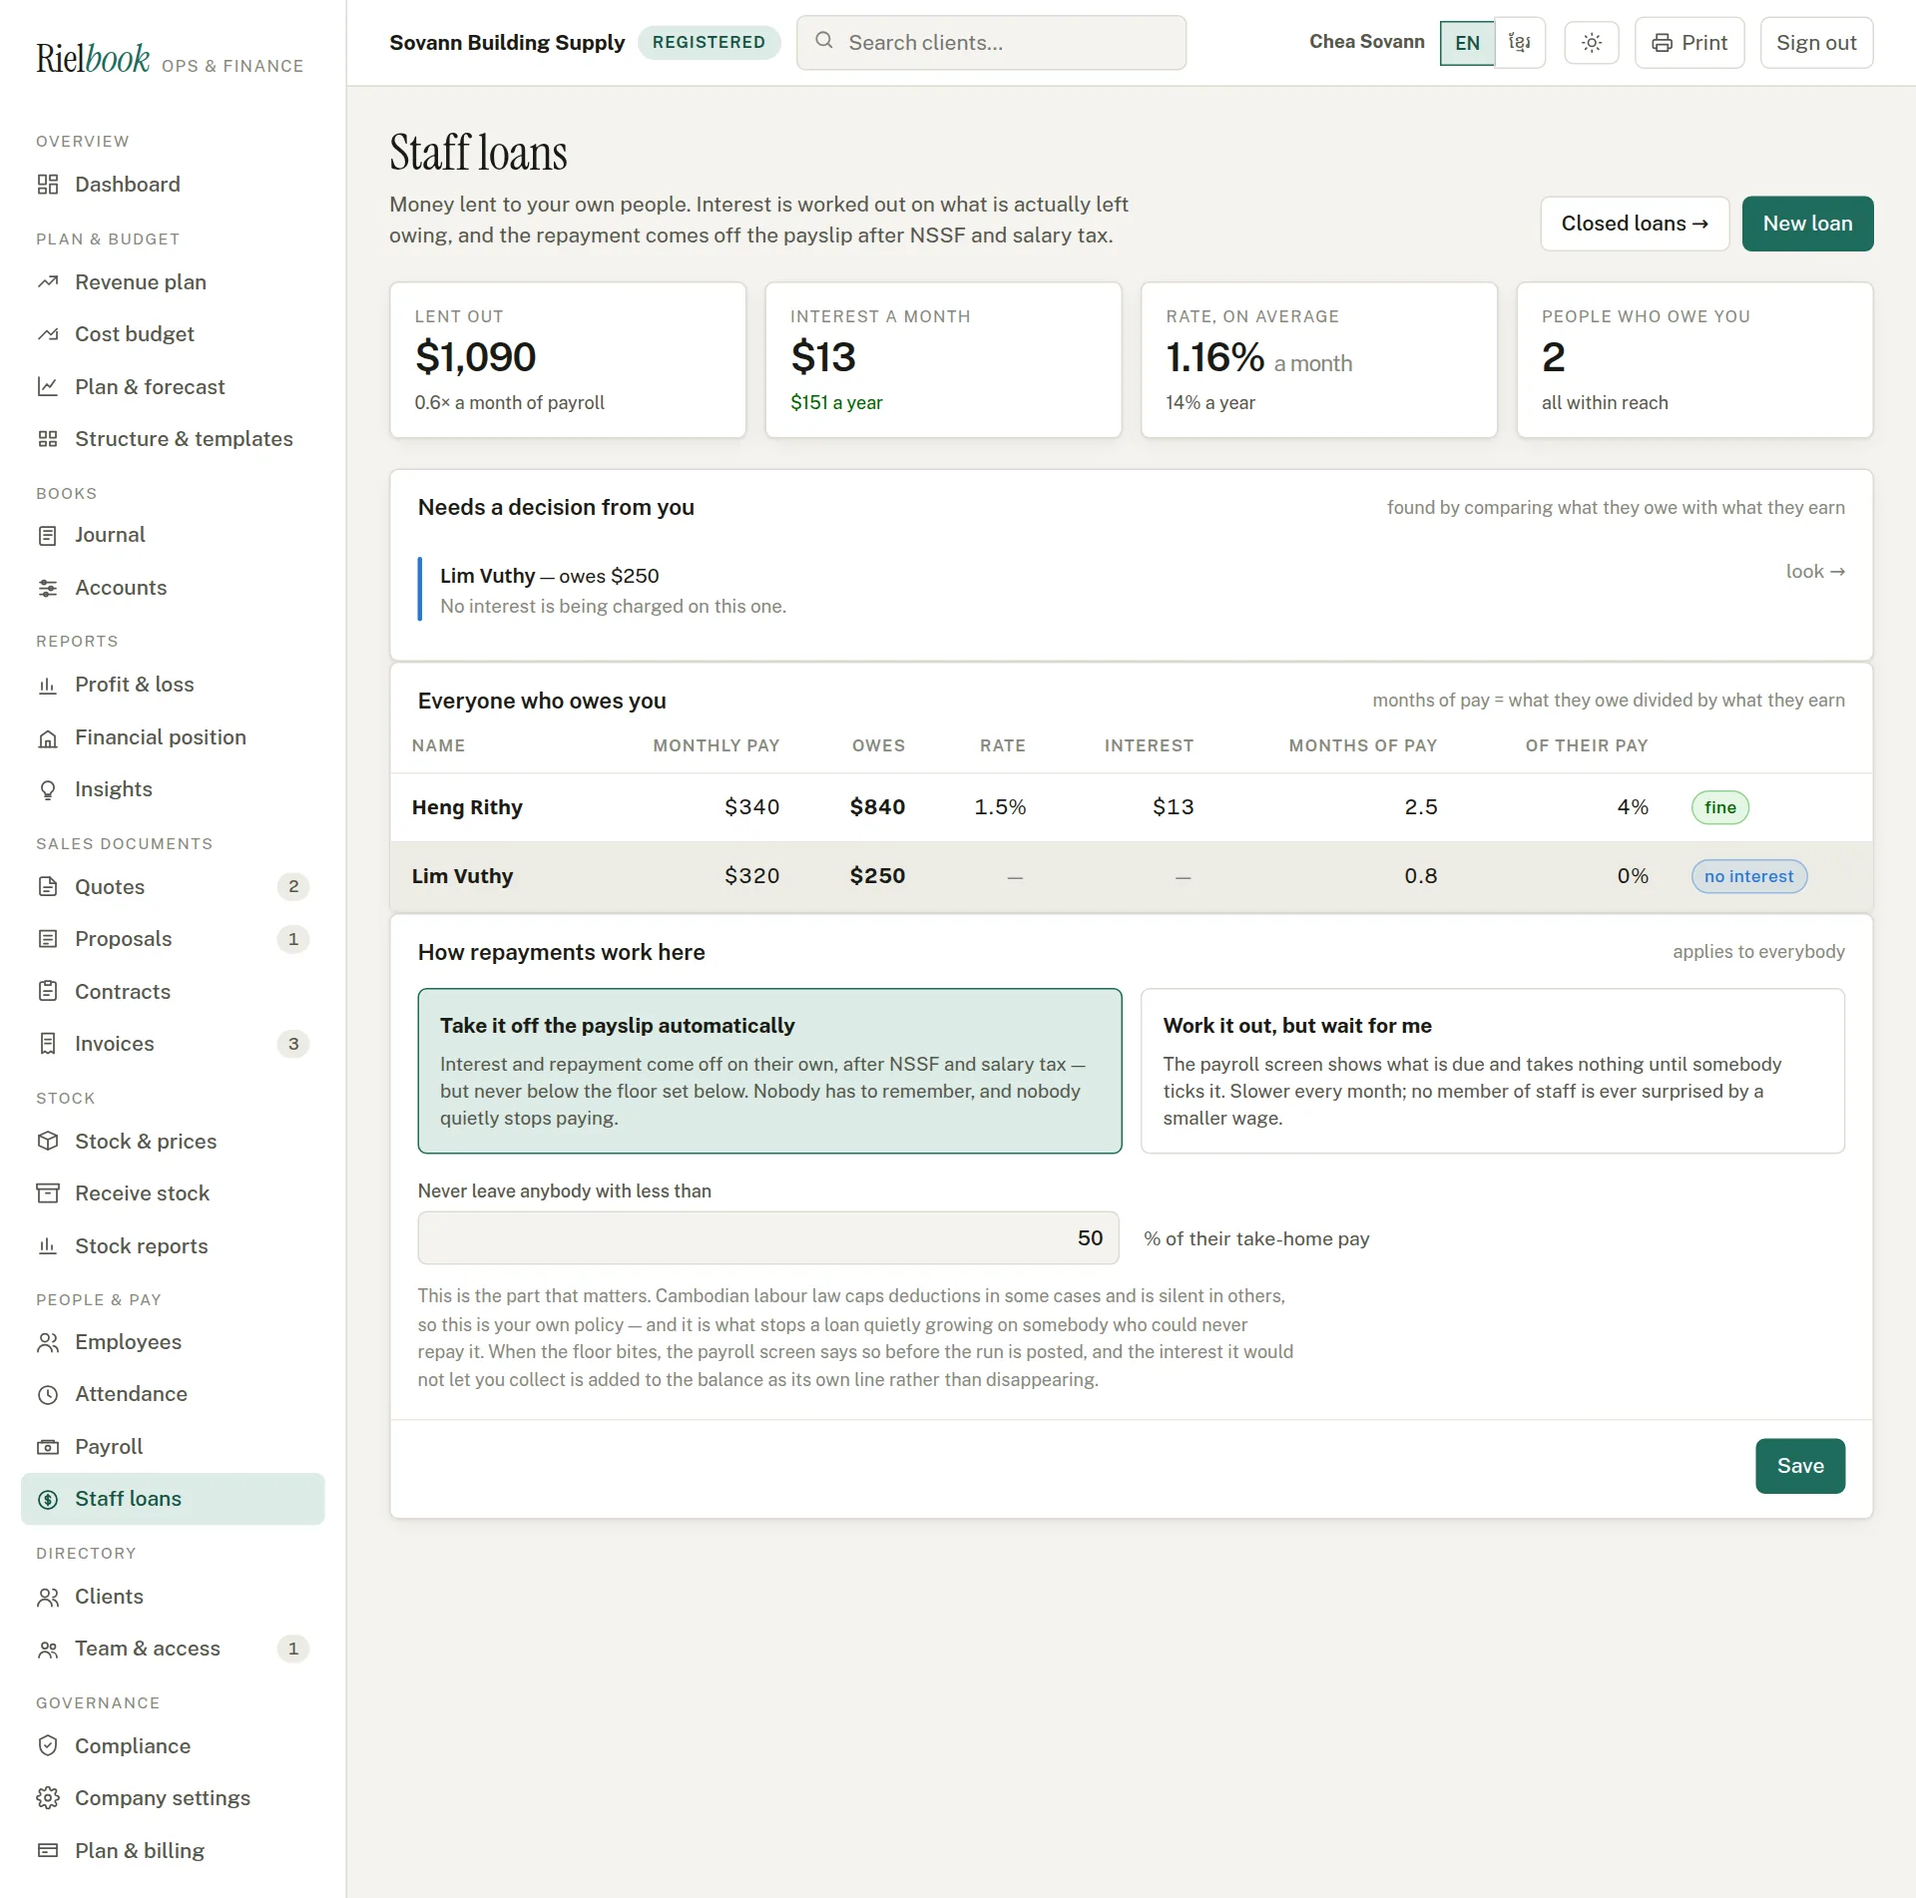Click the 'no interest' status badge
The height and width of the screenshot is (1898, 1916).
[1748, 876]
